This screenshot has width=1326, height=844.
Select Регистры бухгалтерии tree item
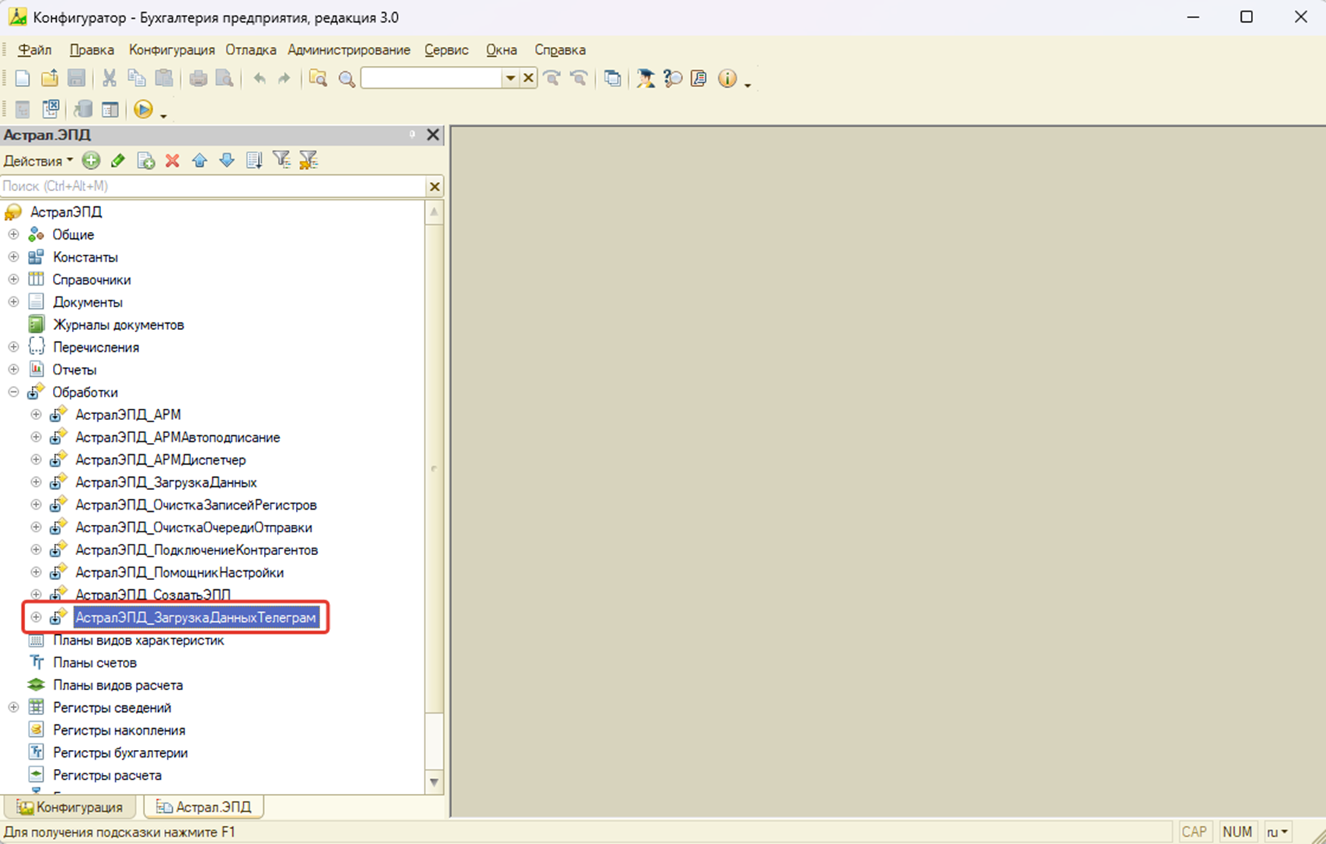[x=120, y=752]
